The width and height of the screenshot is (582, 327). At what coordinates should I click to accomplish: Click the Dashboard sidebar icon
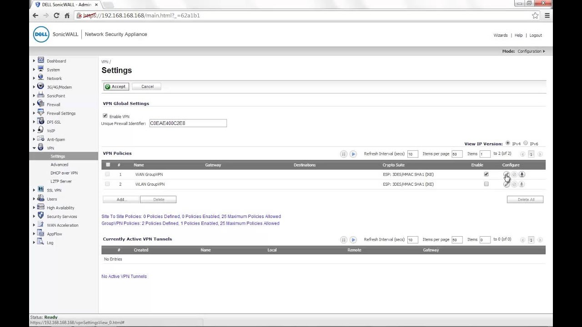(41, 60)
